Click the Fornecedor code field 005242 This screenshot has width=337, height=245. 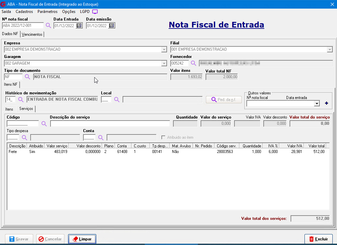[180, 63]
